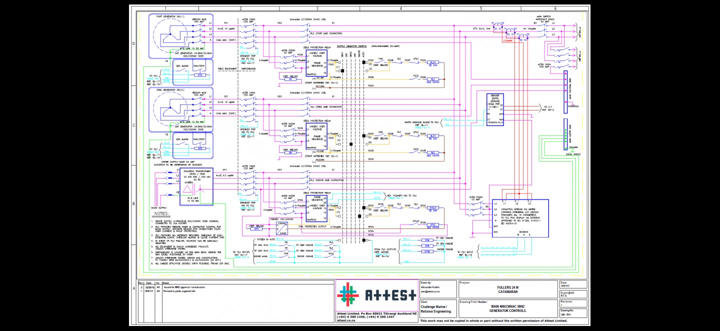The image size is (720, 331).
Task: Click 'TO PLC INPUT REF. EL-18' near meter
Action: pyautogui.click(x=465, y=254)
